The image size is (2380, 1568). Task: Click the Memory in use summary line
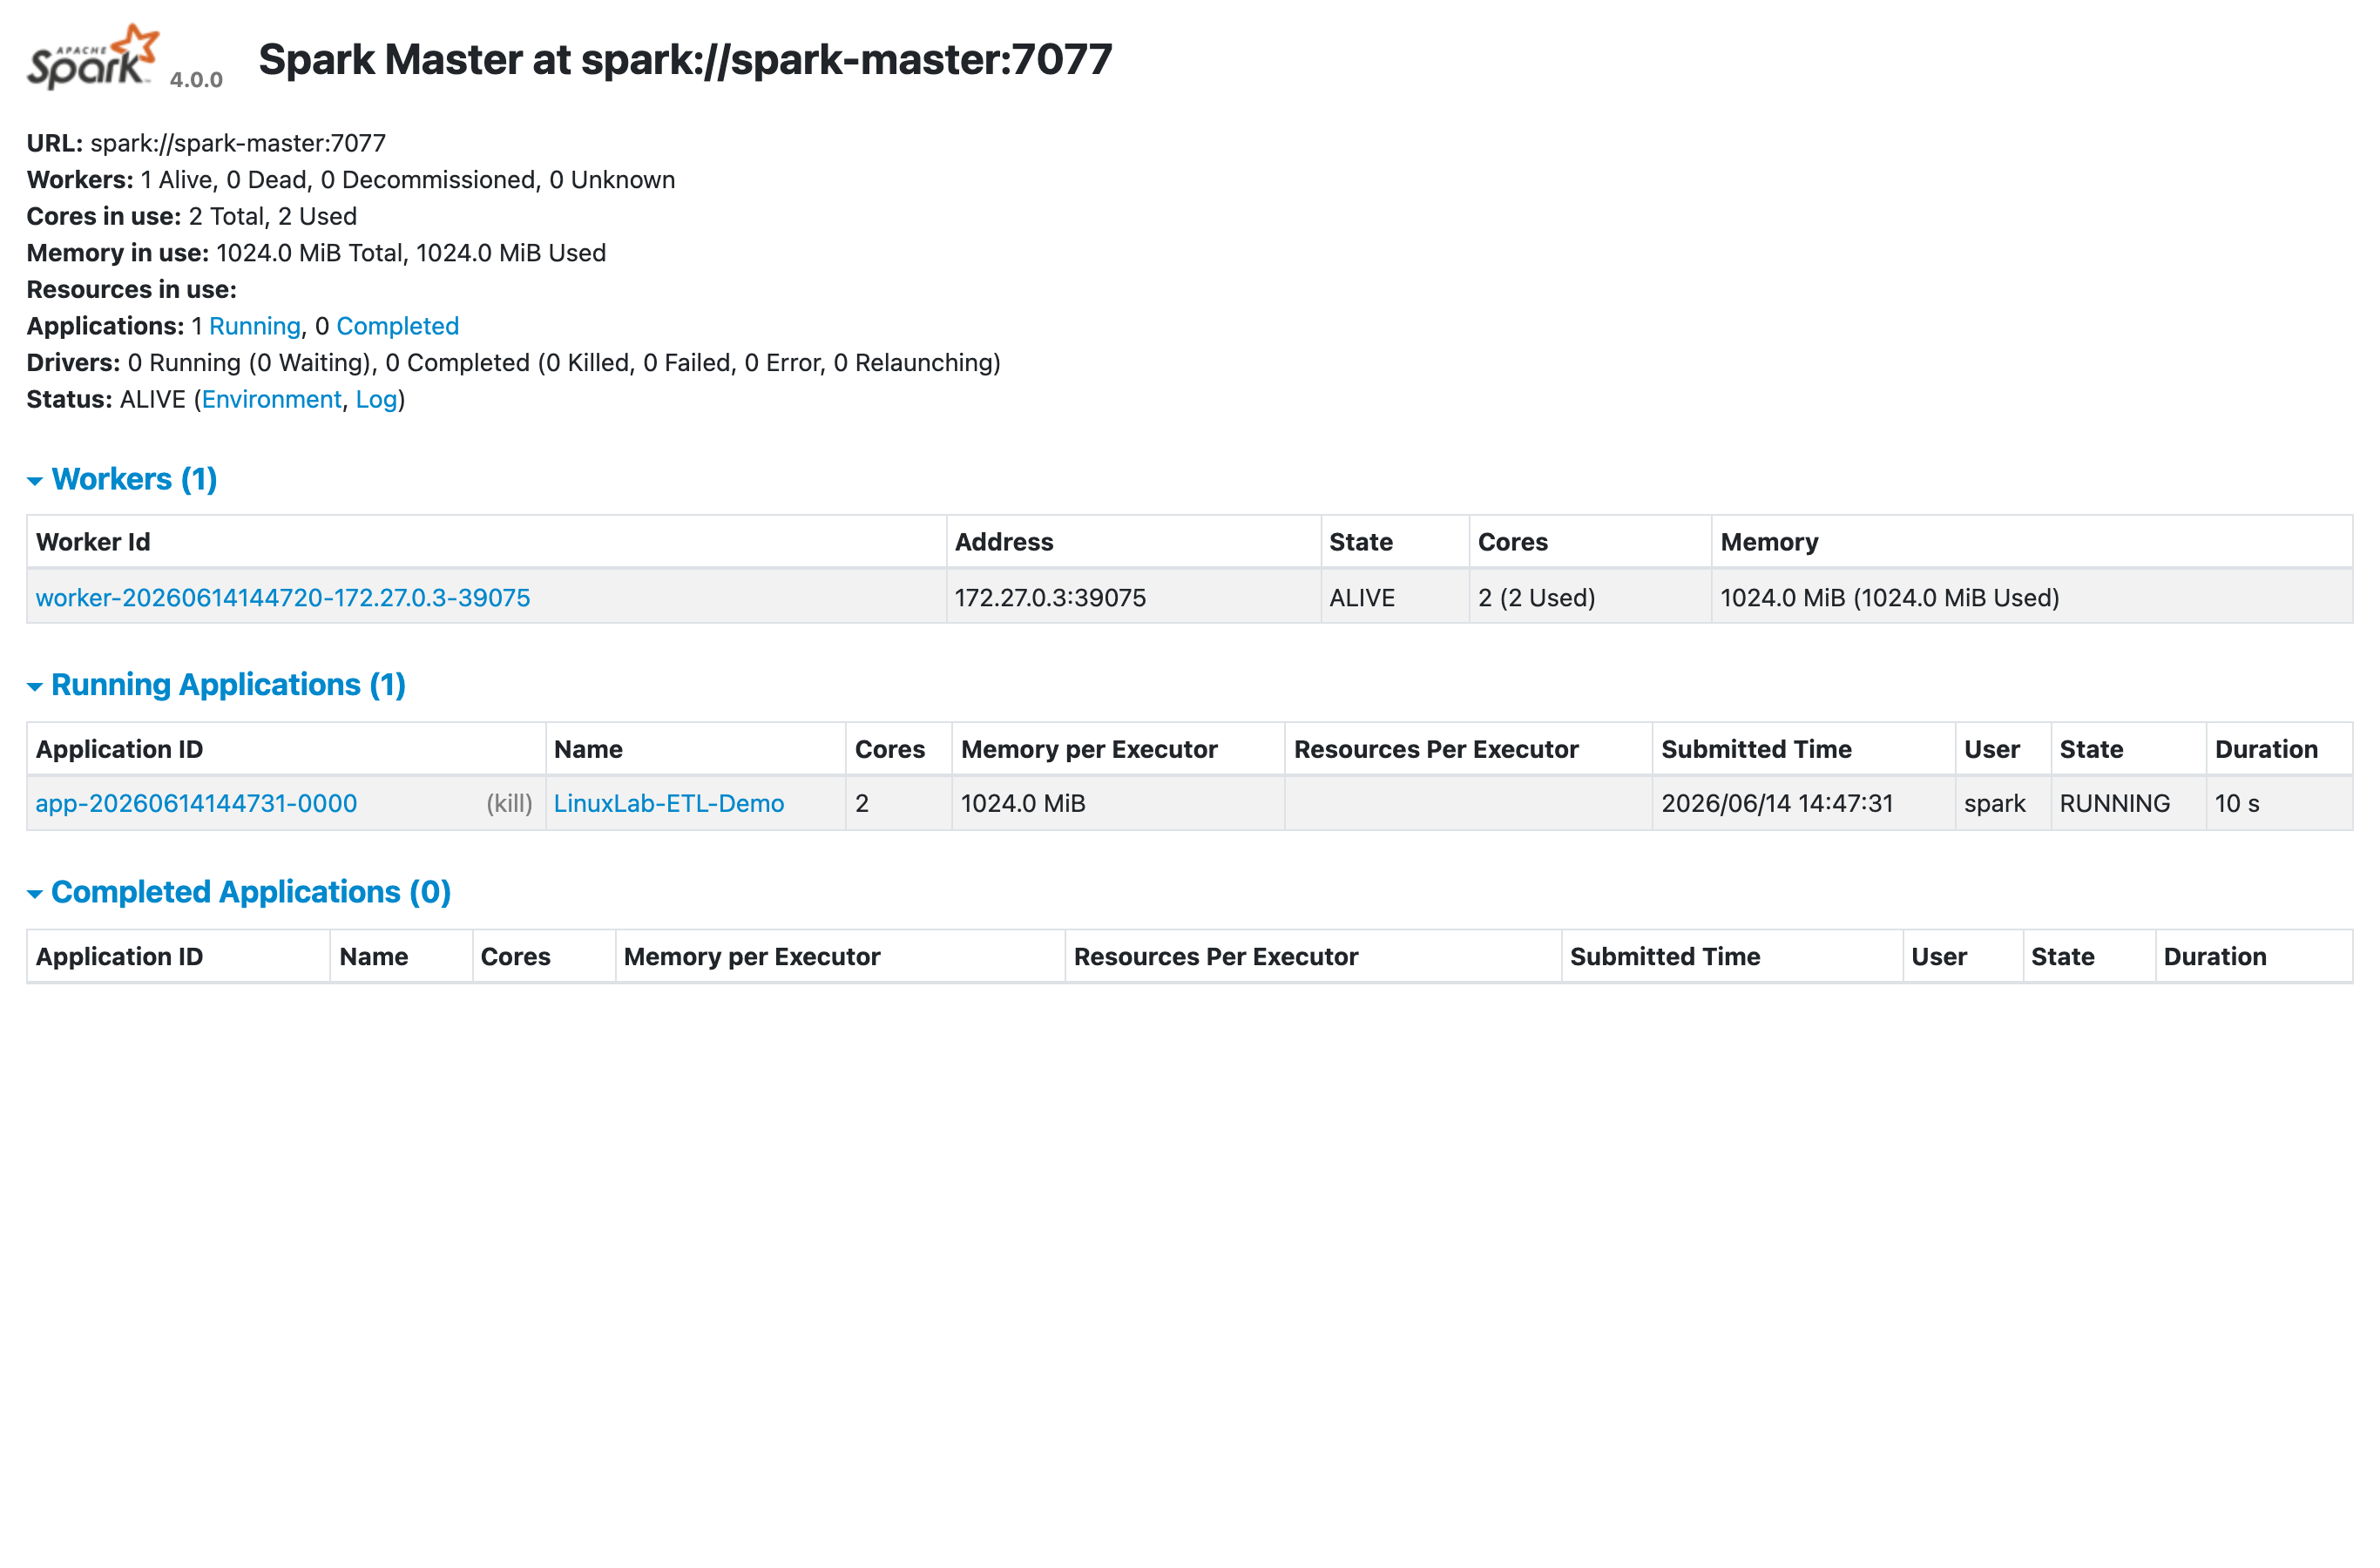(x=316, y=253)
